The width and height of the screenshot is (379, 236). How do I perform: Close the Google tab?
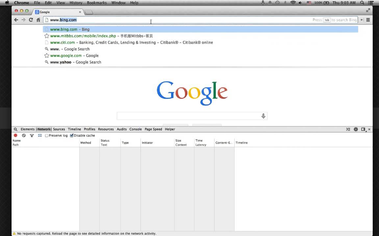80,12
